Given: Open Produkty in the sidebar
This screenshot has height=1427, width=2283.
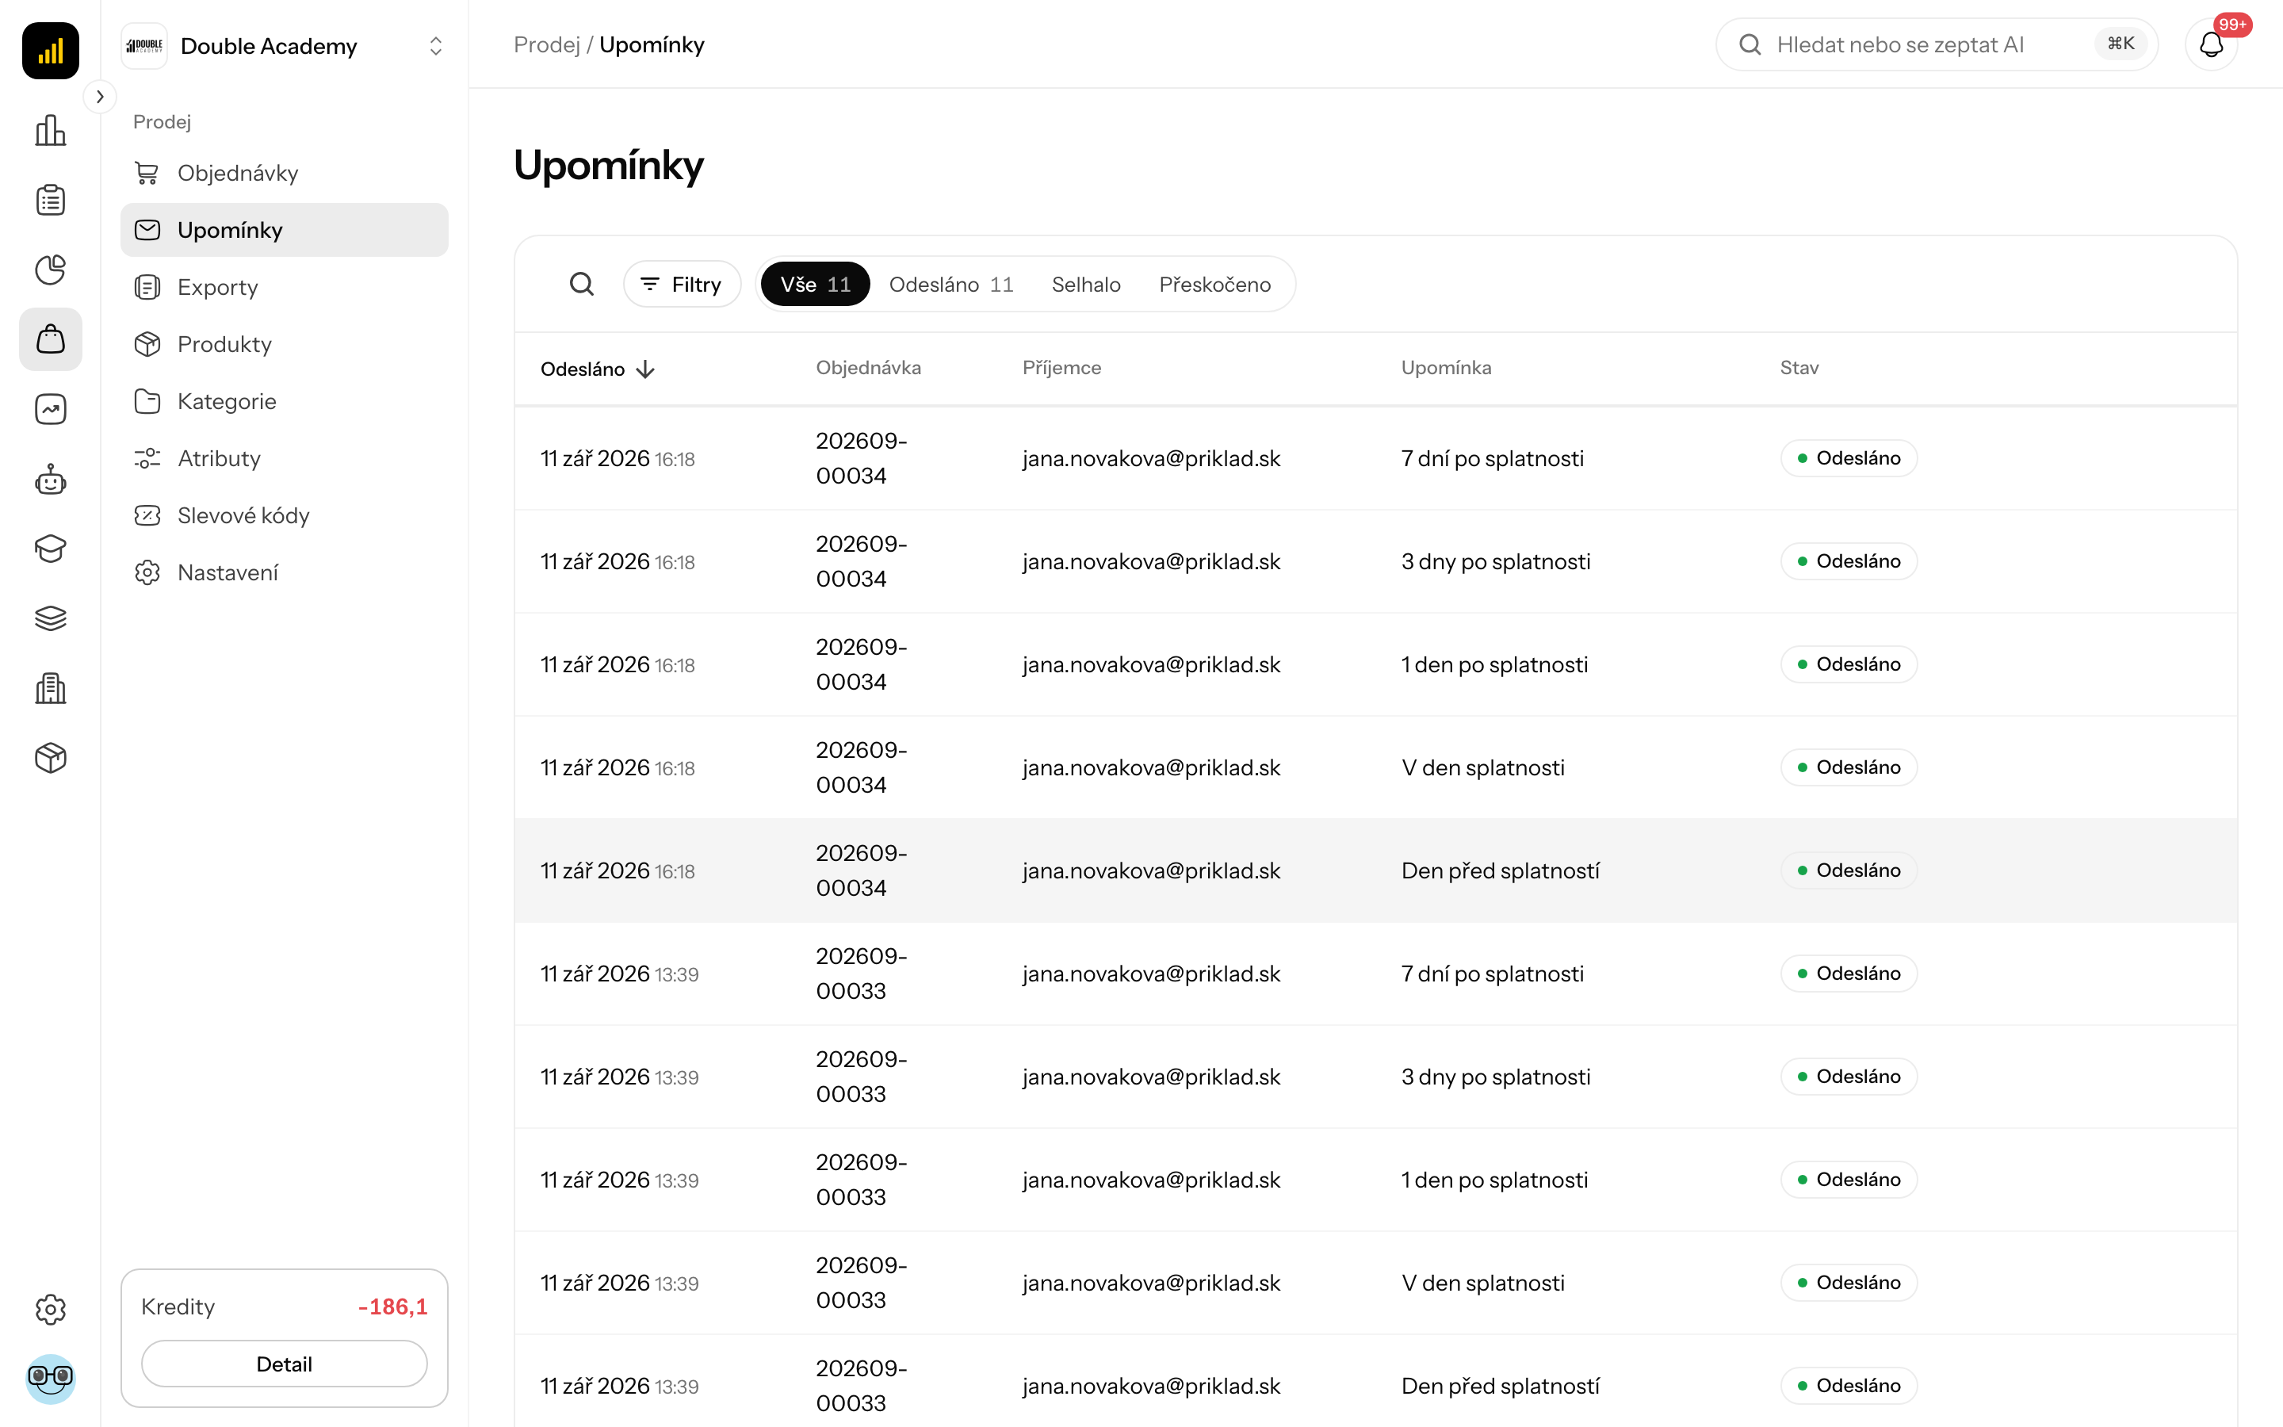Looking at the screenshot, I should [x=284, y=343].
